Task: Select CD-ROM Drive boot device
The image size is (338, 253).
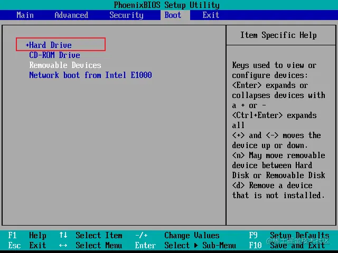Action: click(x=55, y=55)
